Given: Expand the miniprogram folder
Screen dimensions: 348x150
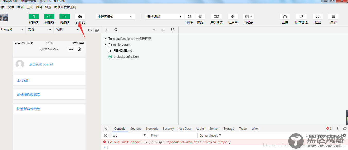Looking at the screenshot, I should pyautogui.click(x=105, y=45).
